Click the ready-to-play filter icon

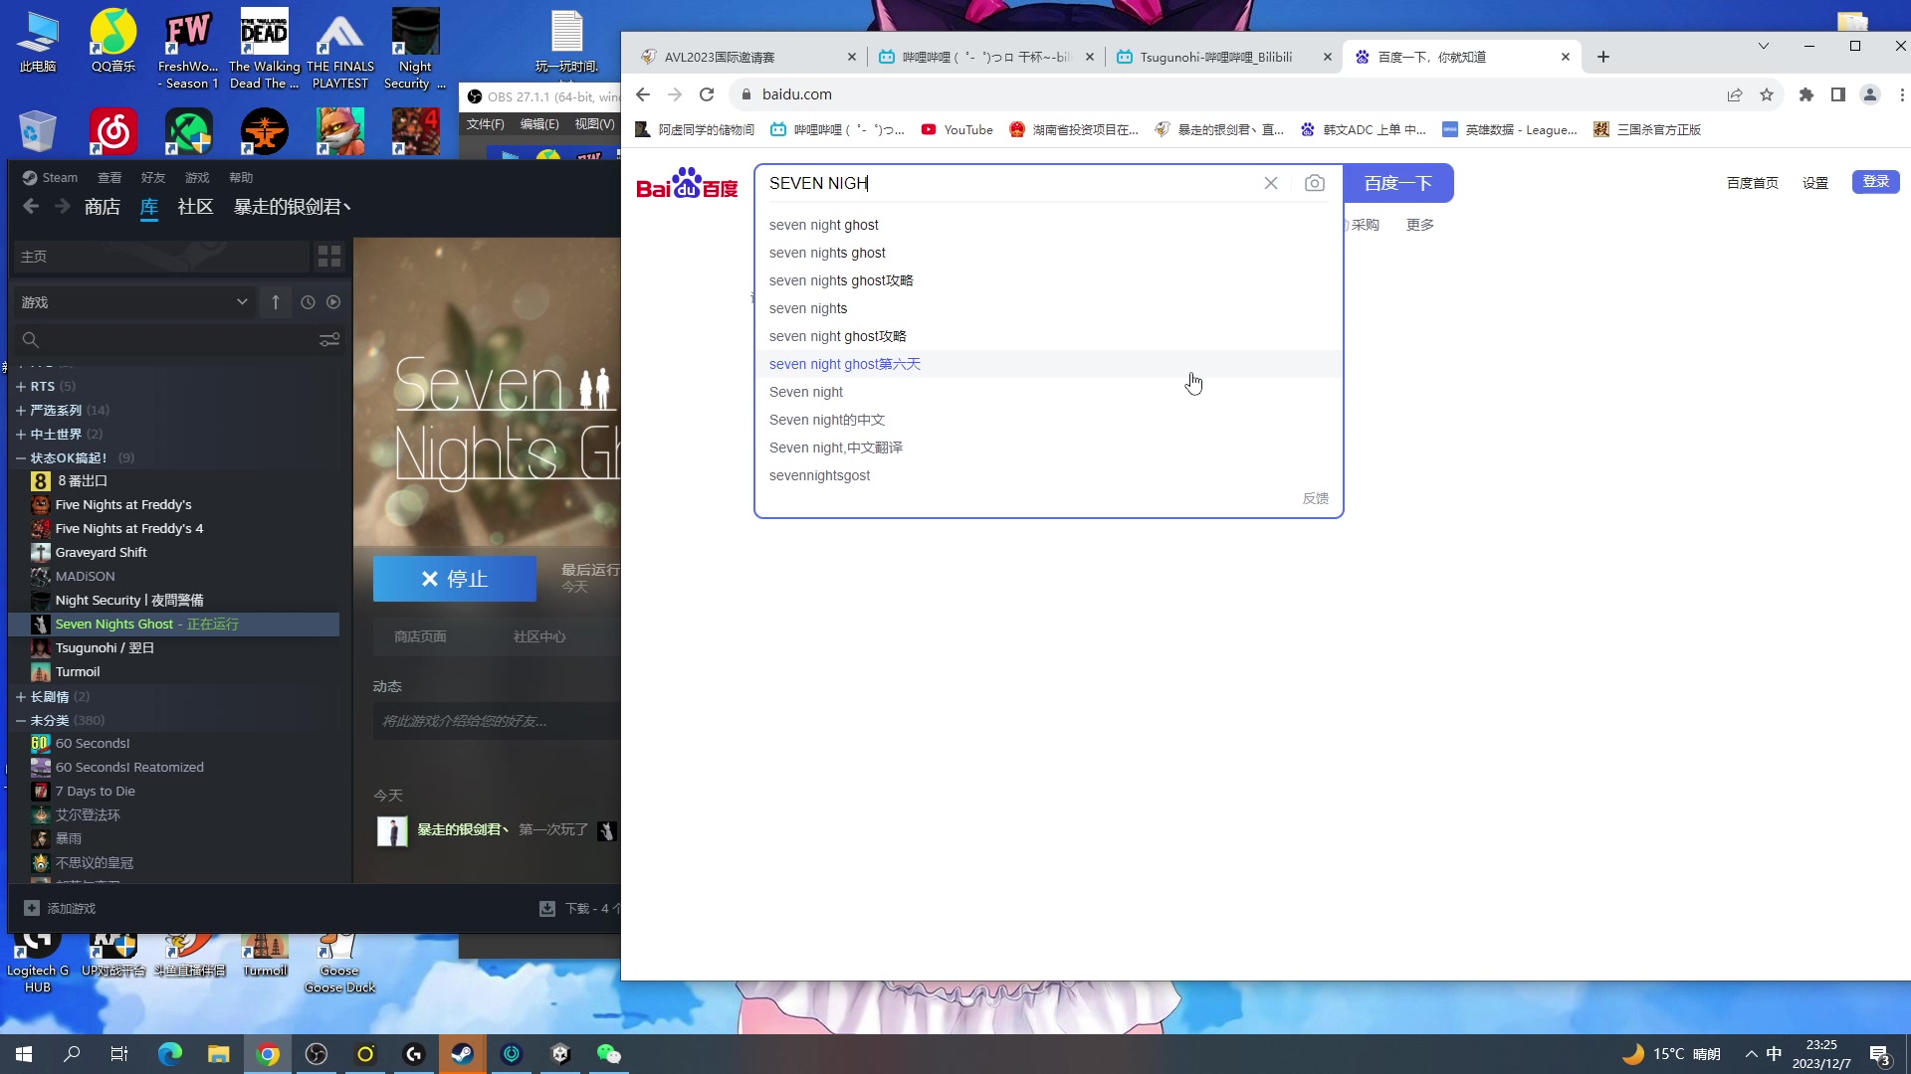point(333,302)
